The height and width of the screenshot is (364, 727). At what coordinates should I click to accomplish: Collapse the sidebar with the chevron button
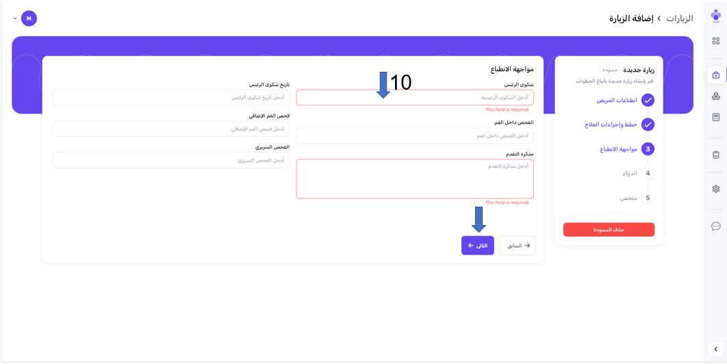[715, 349]
